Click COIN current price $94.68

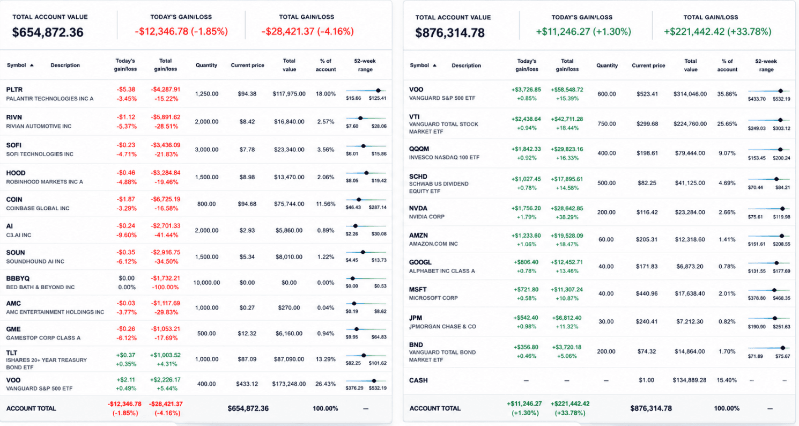tap(247, 204)
